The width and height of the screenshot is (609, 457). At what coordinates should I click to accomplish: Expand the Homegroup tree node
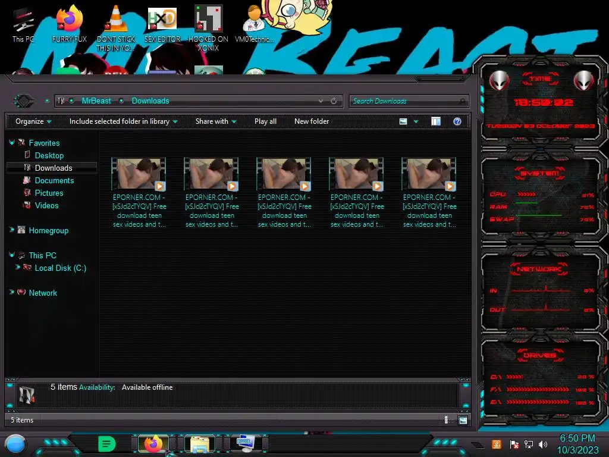(x=12, y=230)
